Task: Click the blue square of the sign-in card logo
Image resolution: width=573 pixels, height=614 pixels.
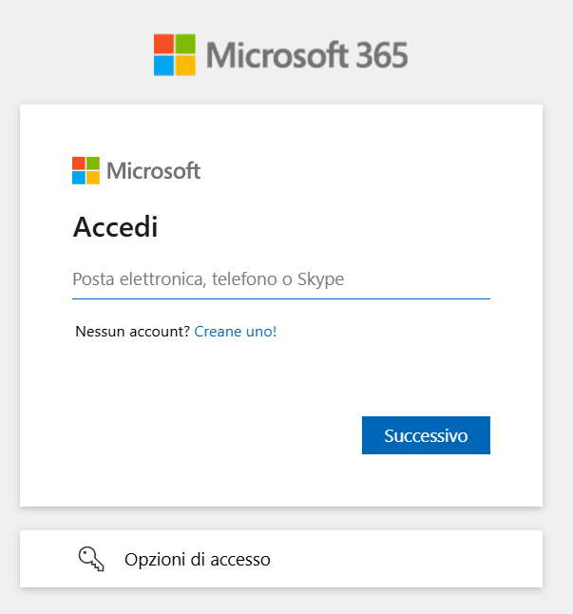Action: pyautogui.click(x=79, y=177)
